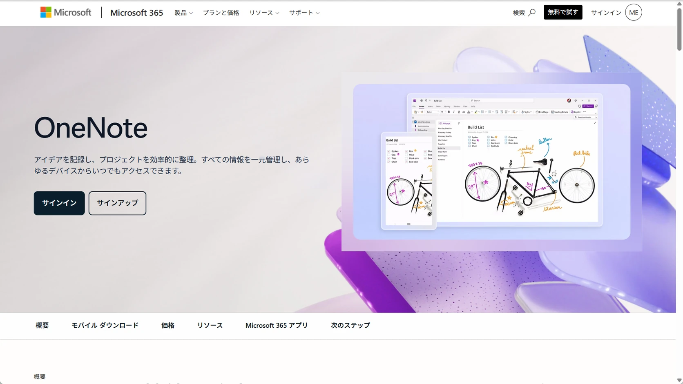The height and width of the screenshot is (384, 683).
Task: Open the Microsoft 365 home link
Action: tap(136, 13)
